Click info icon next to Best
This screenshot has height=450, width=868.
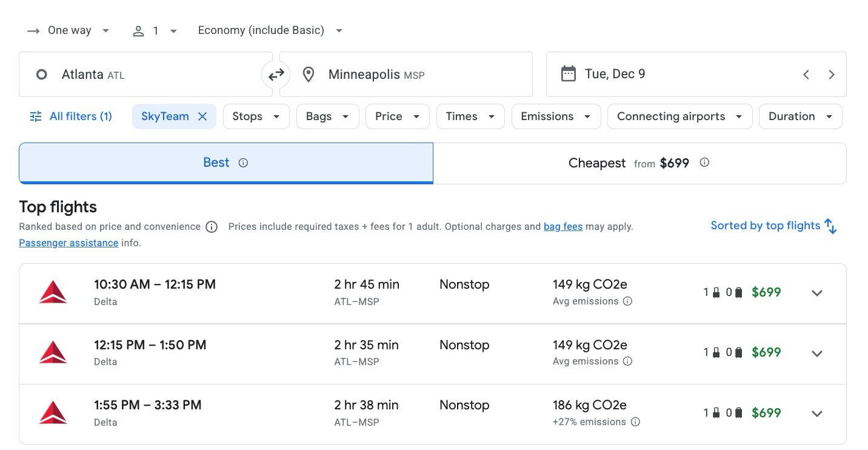243,163
